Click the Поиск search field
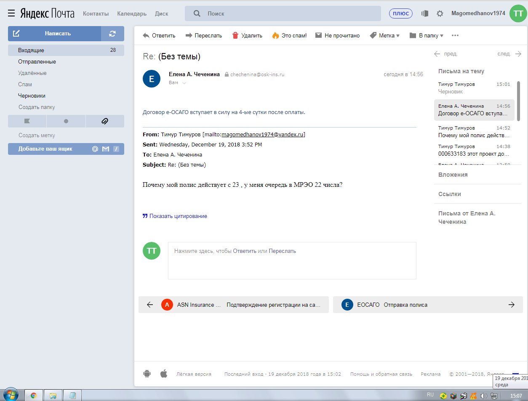Viewport: 528px width, 401px height. click(x=283, y=13)
